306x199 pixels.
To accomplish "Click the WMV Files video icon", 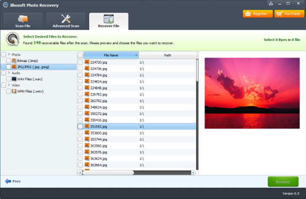I will (x=14, y=91).
